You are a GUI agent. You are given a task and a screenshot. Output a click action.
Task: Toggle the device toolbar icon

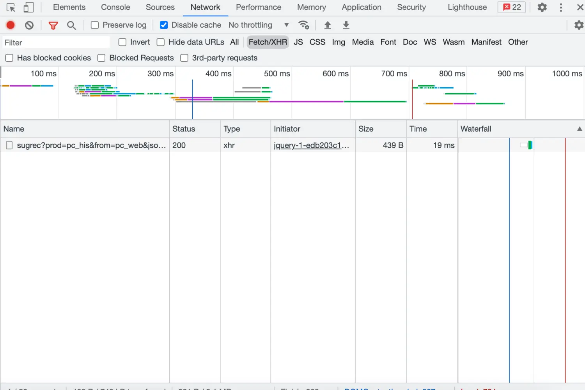coord(28,7)
